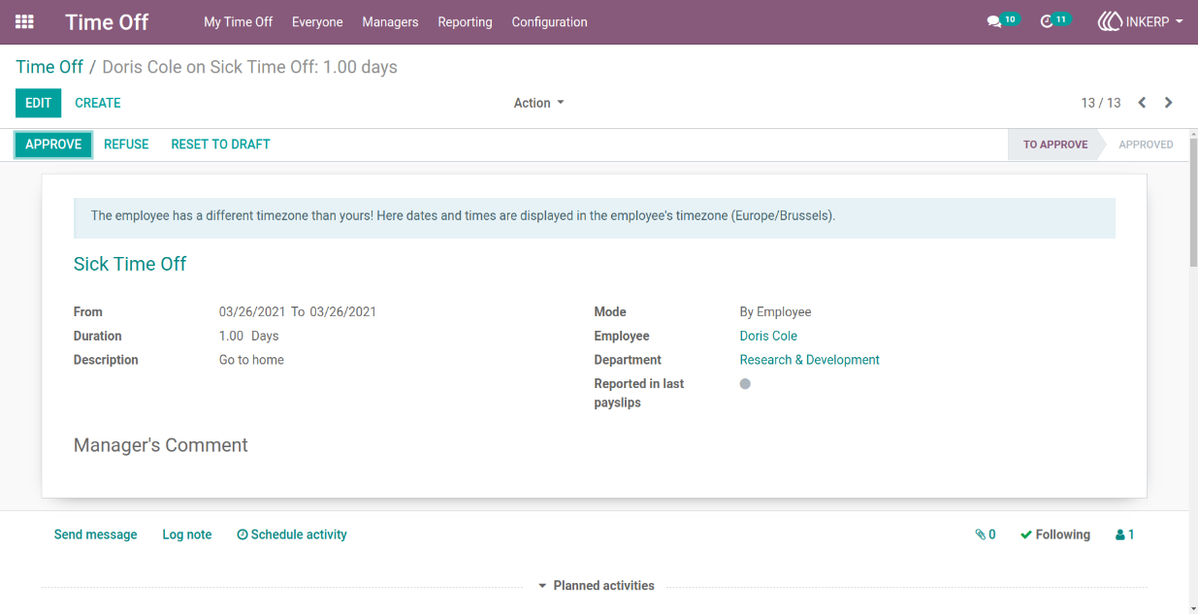The image size is (1198, 614).
Task: Open the Configuration menu
Action: [x=549, y=21]
